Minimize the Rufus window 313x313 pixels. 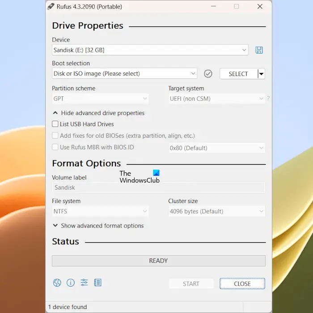[x=213, y=6]
